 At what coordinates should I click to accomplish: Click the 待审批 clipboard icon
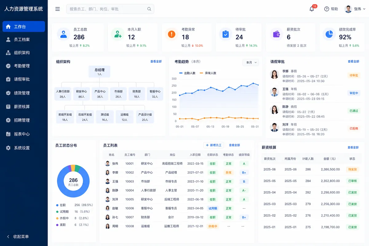(225, 34)
